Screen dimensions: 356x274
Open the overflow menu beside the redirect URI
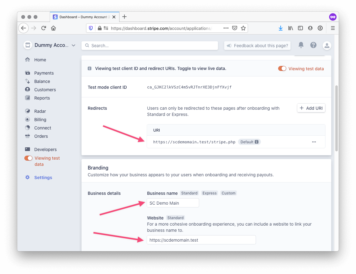point(314,142)
